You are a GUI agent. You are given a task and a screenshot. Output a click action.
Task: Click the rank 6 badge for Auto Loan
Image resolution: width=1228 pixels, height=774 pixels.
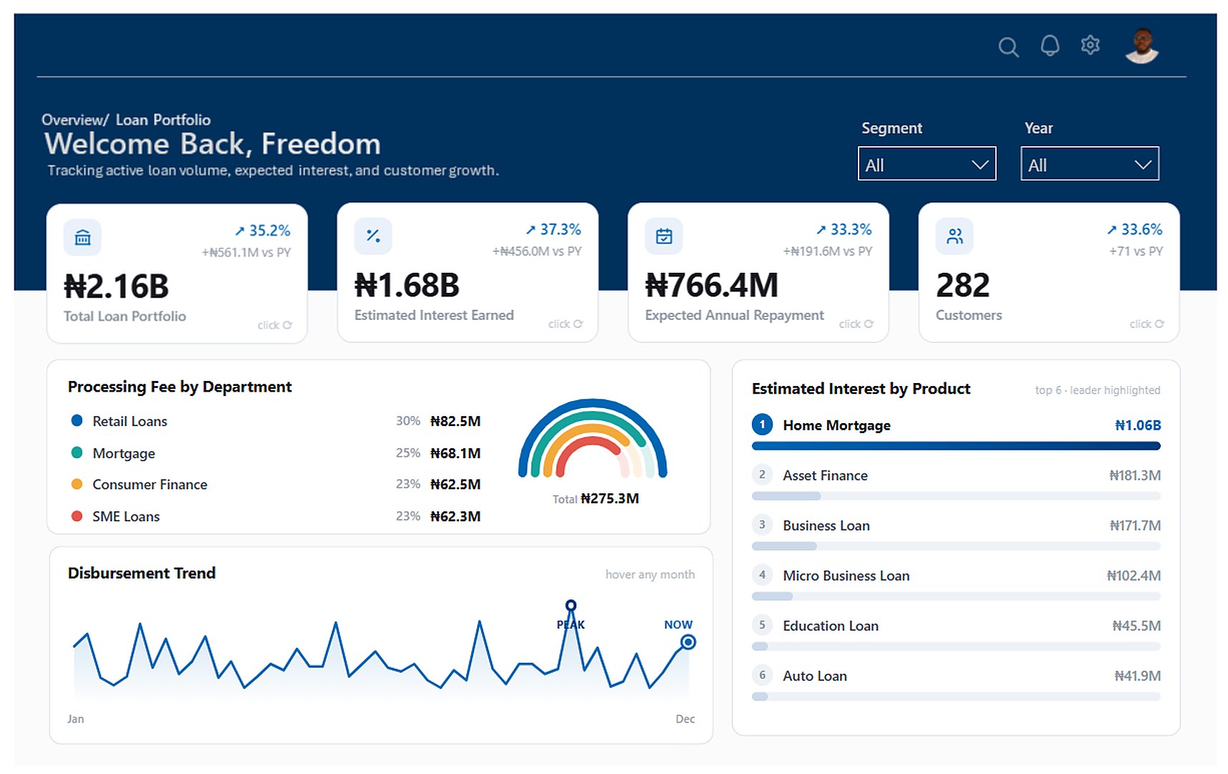point(762,675)
